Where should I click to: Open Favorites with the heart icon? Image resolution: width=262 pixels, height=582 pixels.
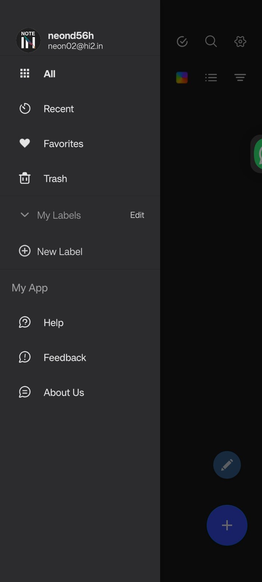[25, 143]
